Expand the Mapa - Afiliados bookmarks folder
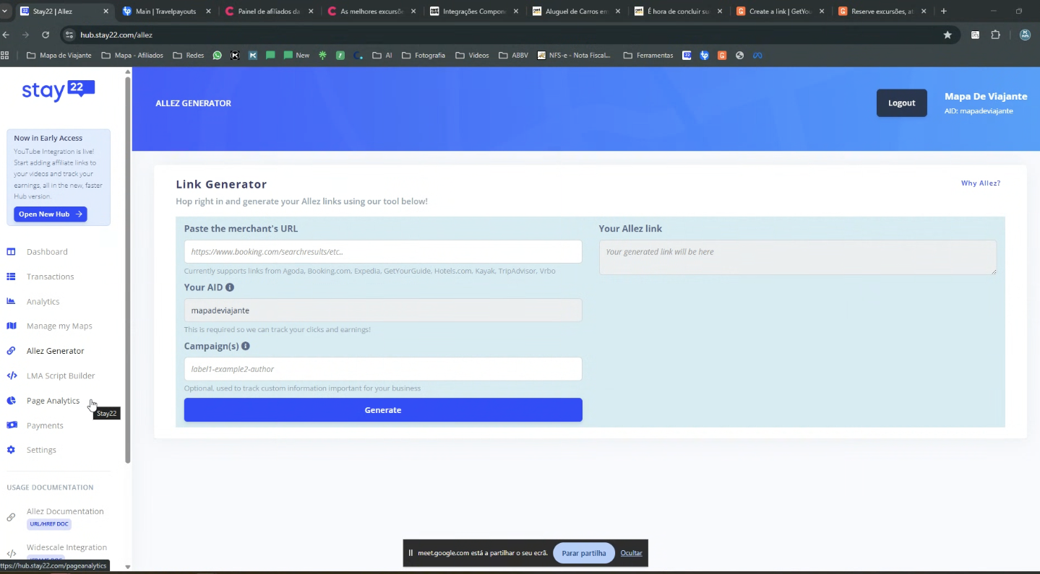 tap(132, 56)
